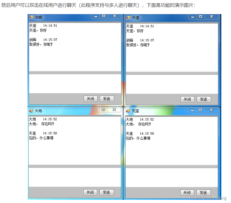Click 关闭 button in the 剑痴 window
231x203 pixels.
pos(90,99)
